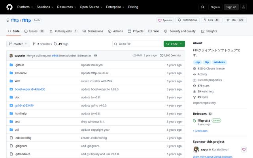Open the appearance settings icon beside Sign up
This screenshot has height=158, width=253.
244,7
